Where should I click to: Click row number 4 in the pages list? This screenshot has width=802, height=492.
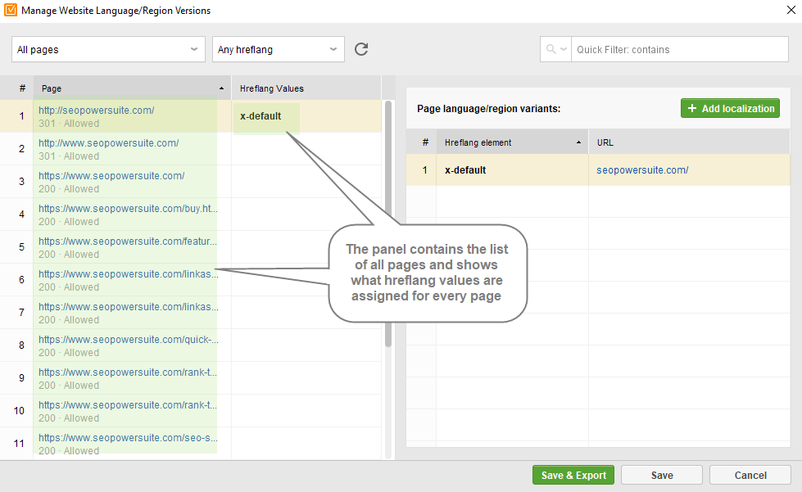(21, 214)
